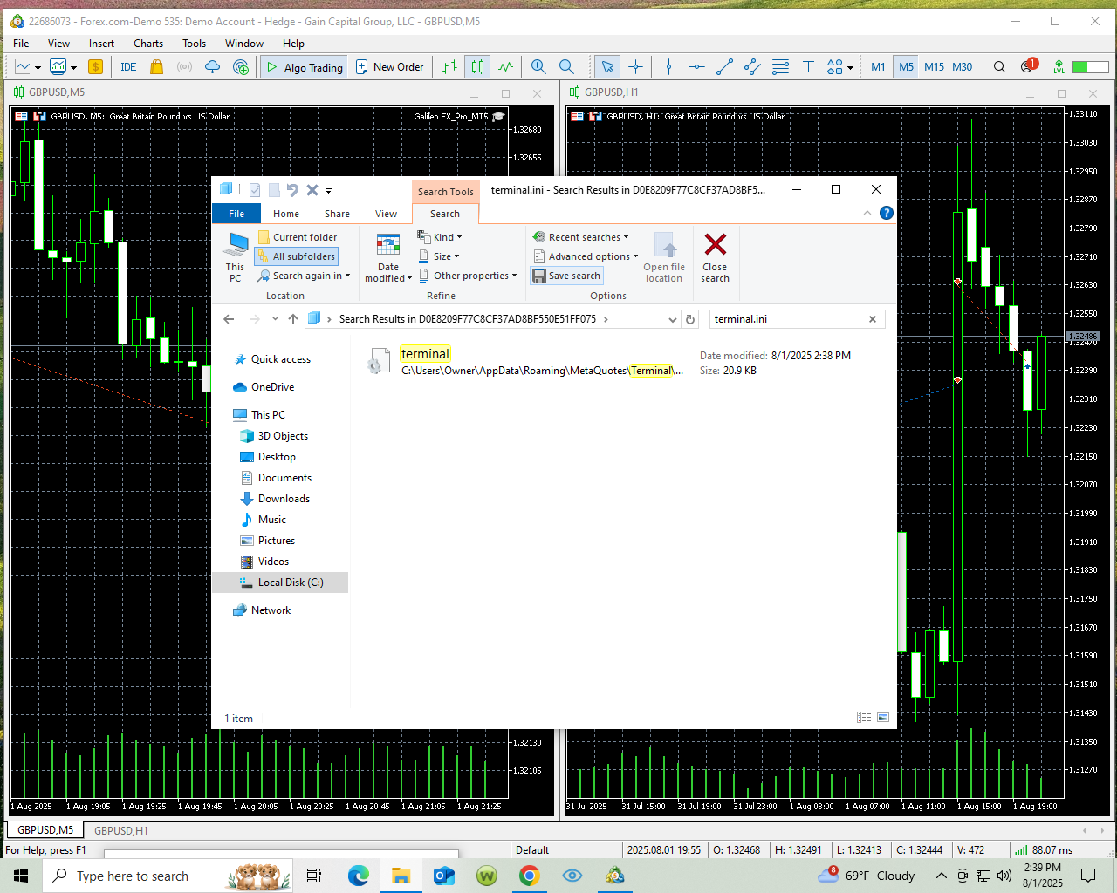1117x893 pixels.
Task: Open the MetaQuotes IDE editor
Action: [x=128, y=67]
